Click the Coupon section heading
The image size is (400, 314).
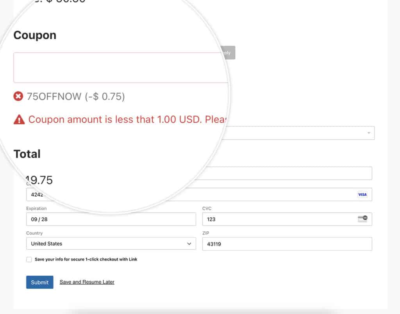pos(35,35)
